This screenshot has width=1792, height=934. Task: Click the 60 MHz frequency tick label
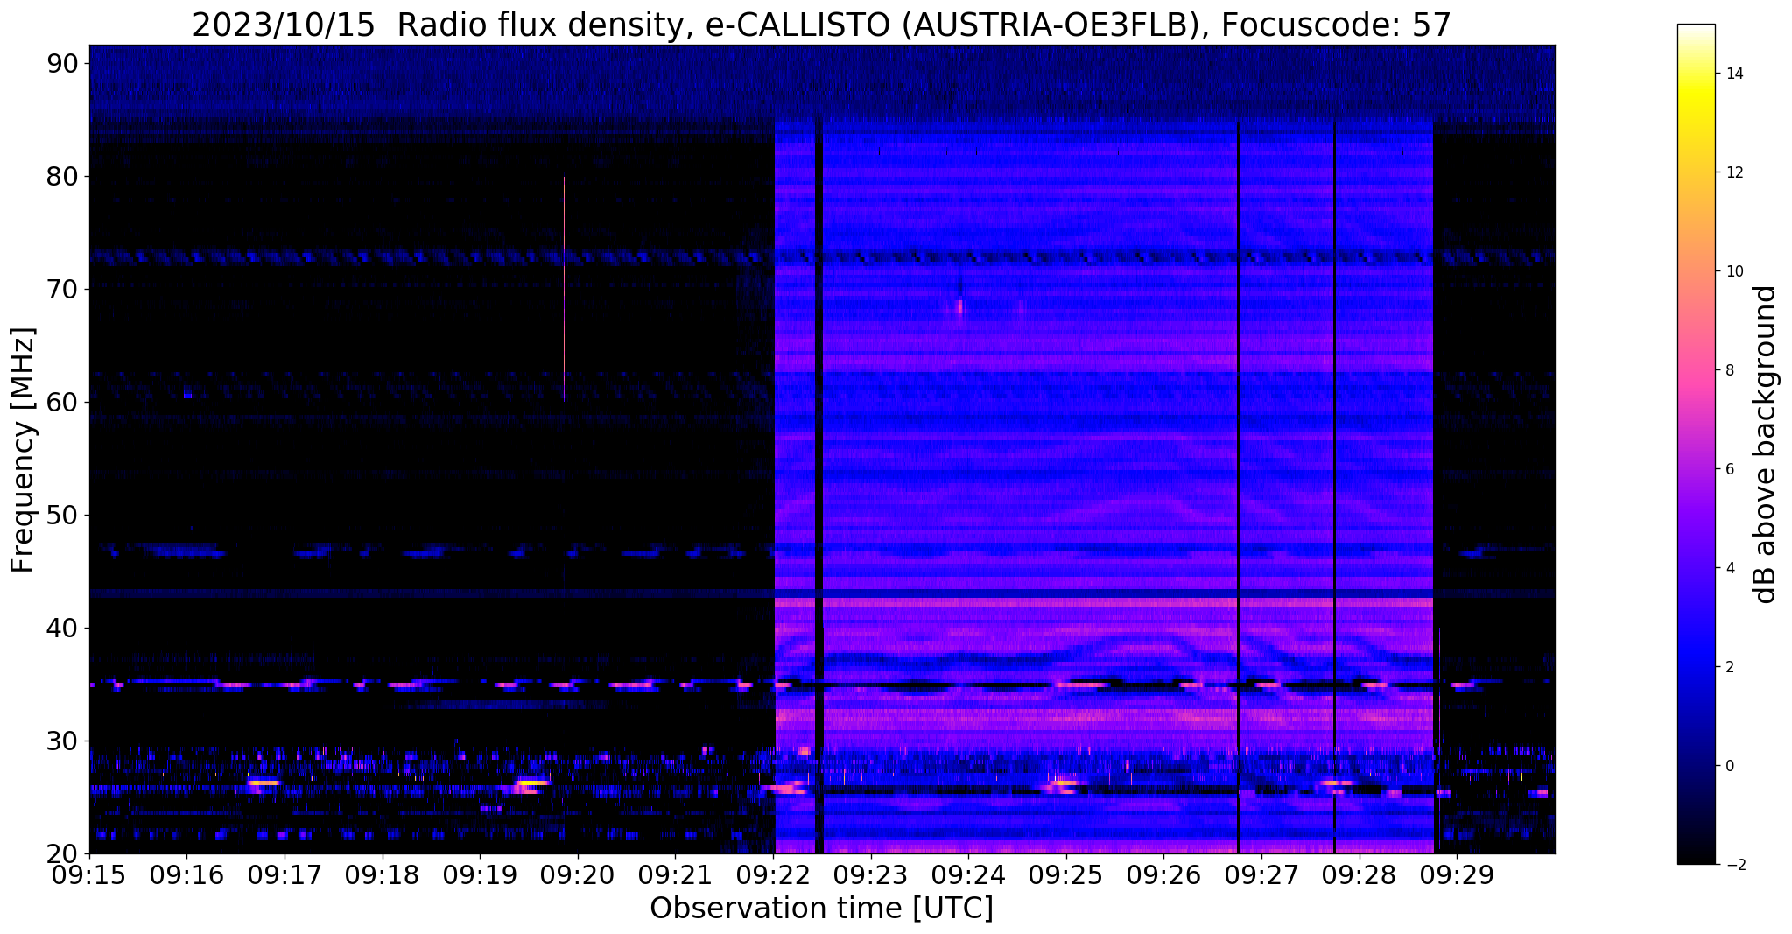pos(64,402)
